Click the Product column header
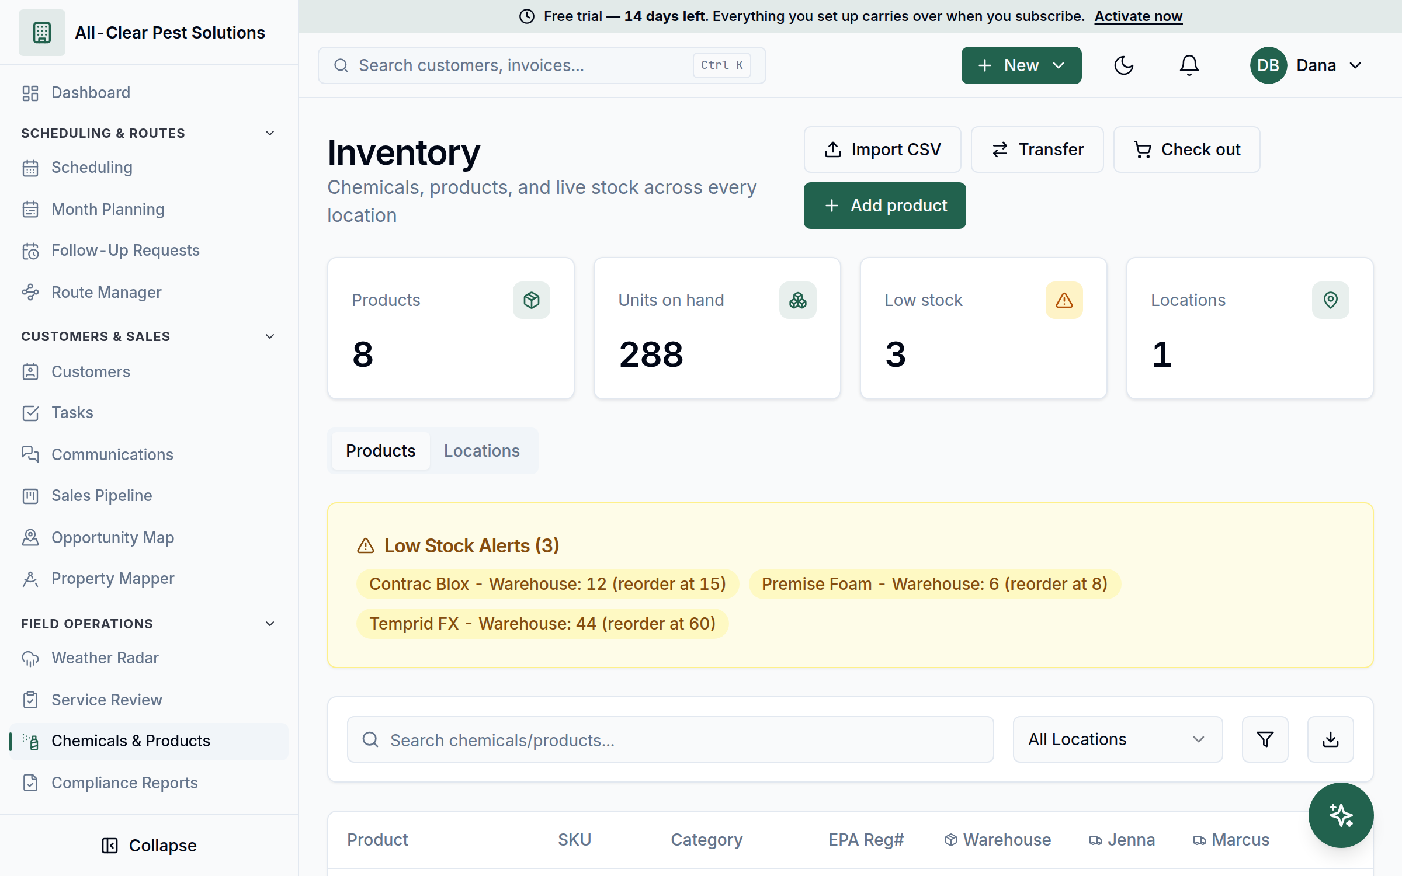This screenshot has height=876, width=1402. point(377,840)
